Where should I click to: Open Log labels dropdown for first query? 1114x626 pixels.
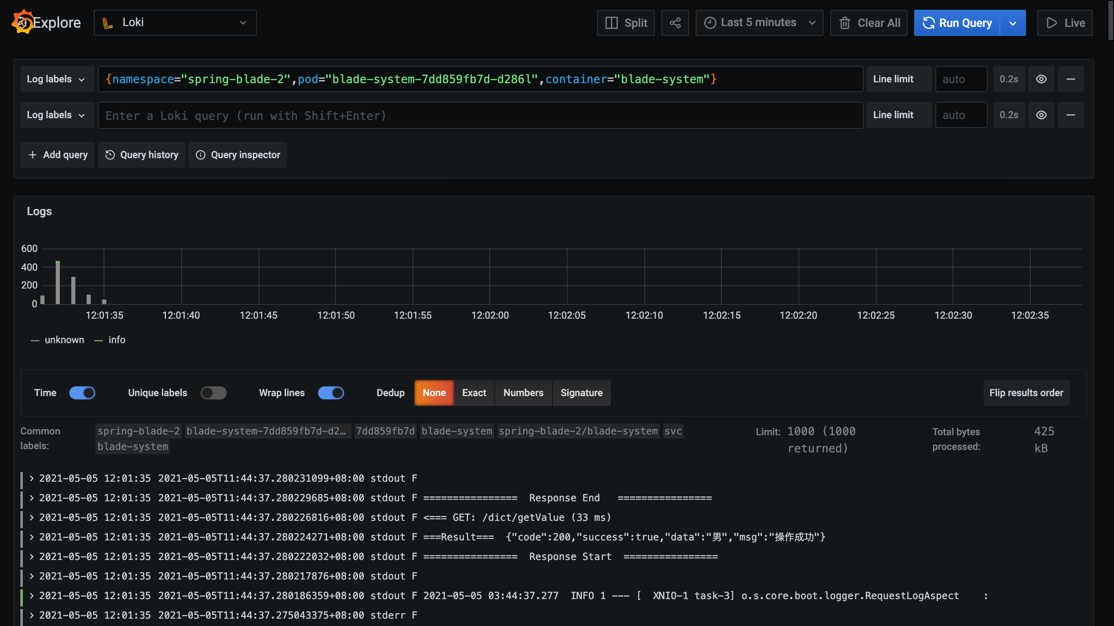pos(57,79)
